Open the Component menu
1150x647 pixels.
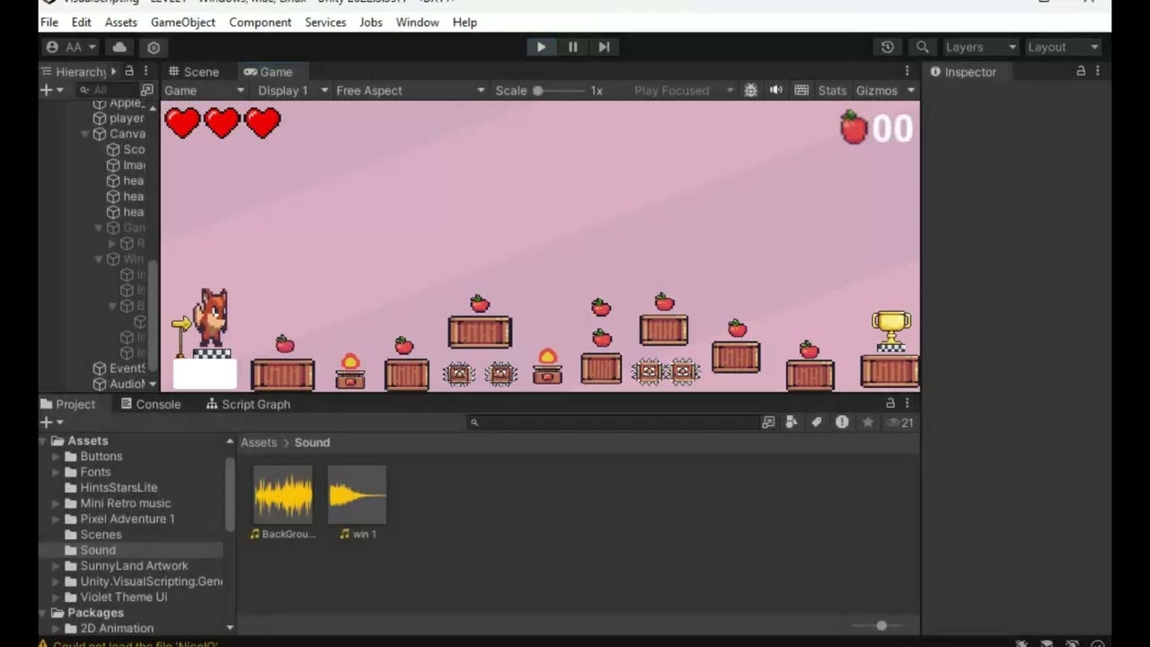260,22
